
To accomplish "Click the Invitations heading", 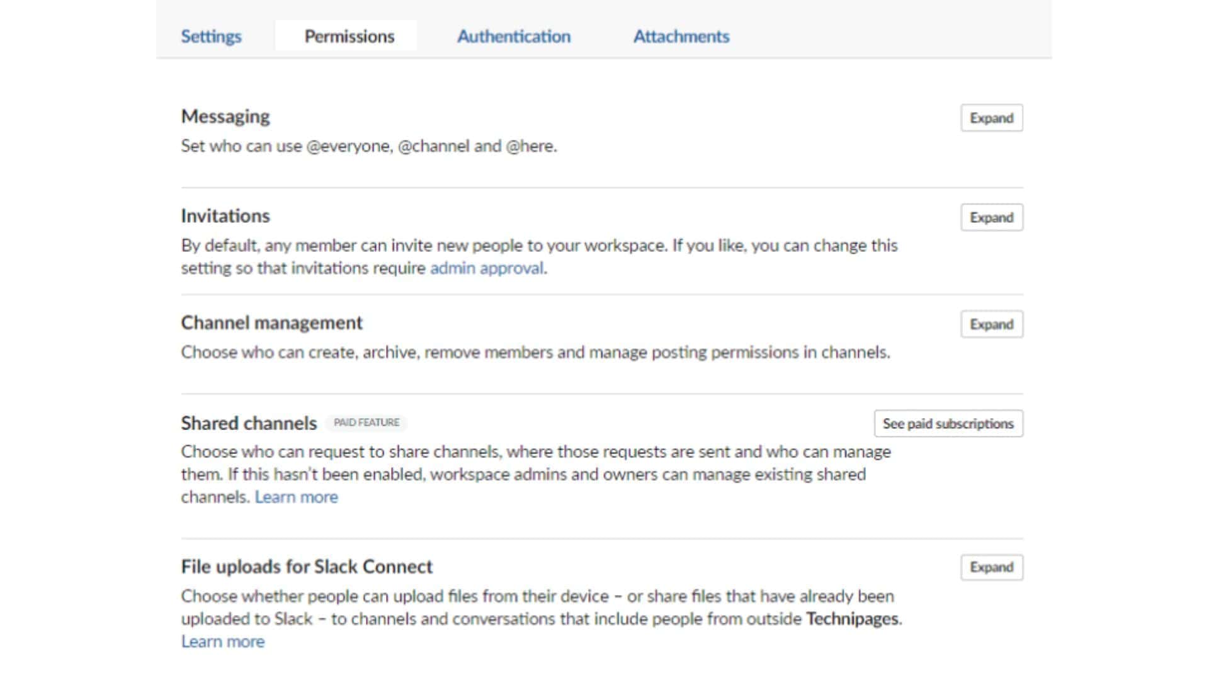I will (225, 215).
